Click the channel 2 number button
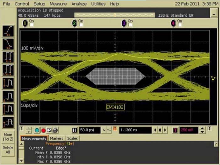 (74, 23)
